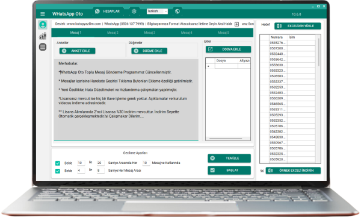Select the profile avatar sidebar icon

[x=43, y=25]
